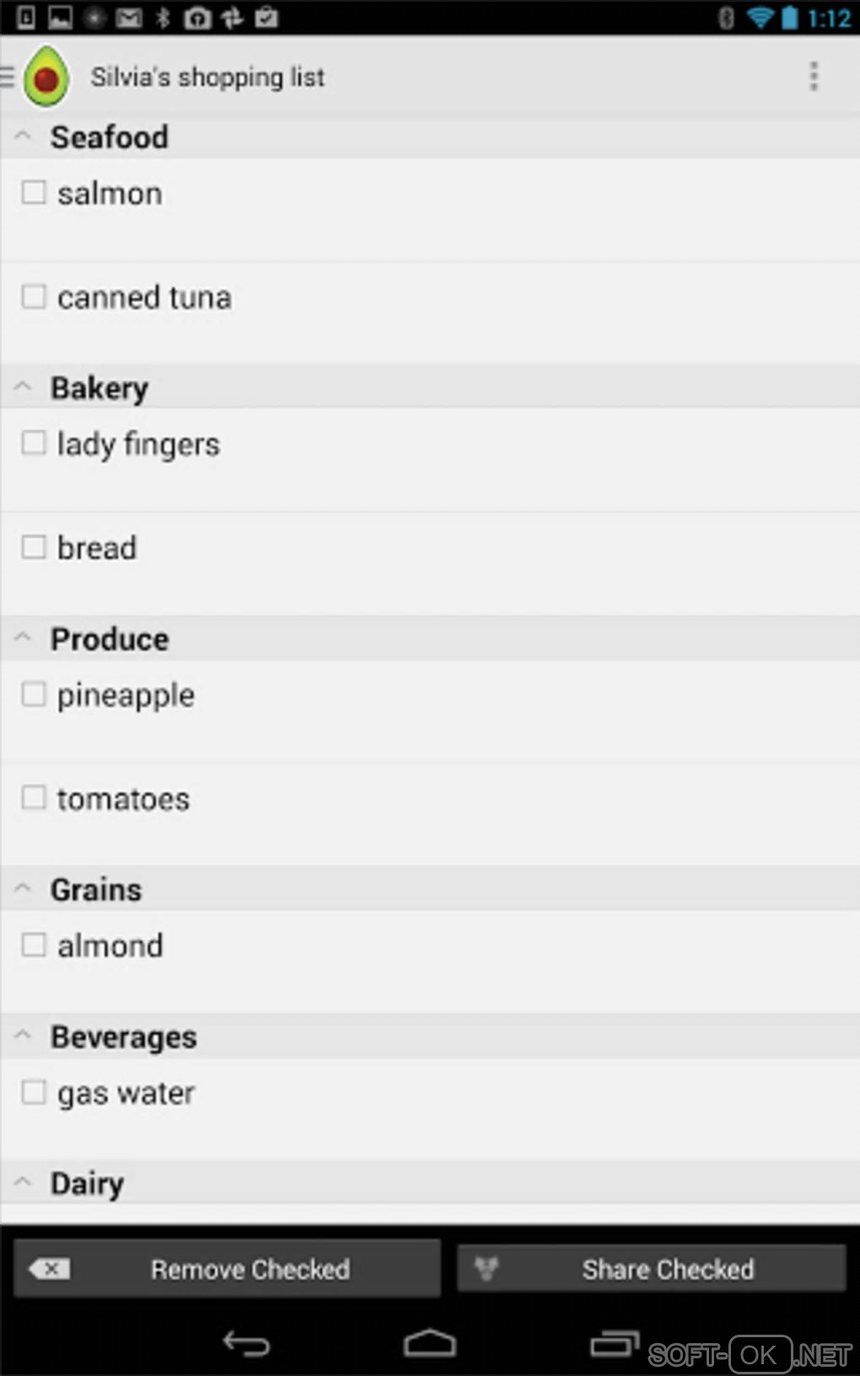Open the three-dot overflow menu
The image size is (860, 1376).
[813, 77]
